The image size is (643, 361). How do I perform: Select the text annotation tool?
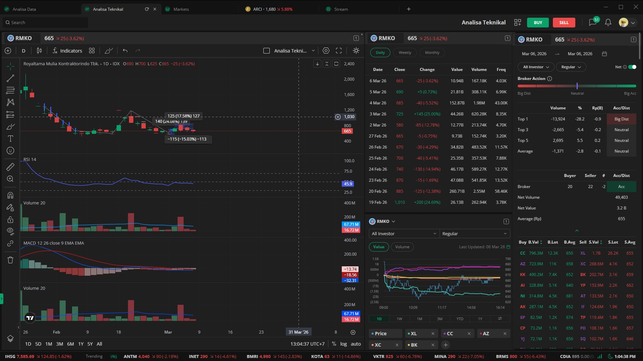click(10, 139)
